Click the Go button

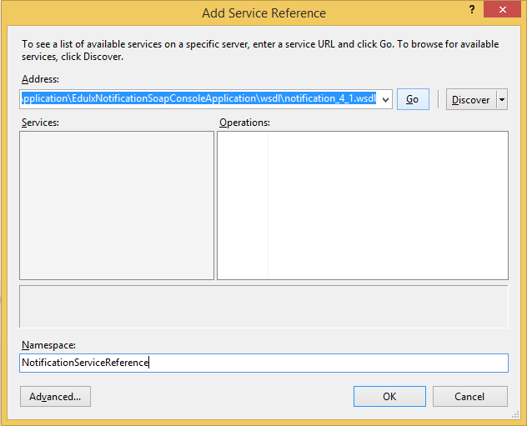[412, 99]
